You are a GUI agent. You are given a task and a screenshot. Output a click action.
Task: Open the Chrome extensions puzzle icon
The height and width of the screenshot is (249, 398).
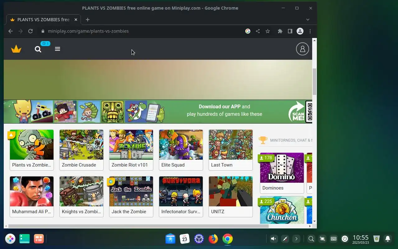(x=280, y=31)
